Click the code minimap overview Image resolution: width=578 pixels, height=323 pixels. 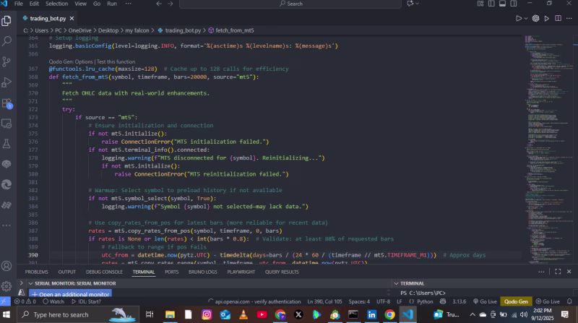point(549,149)
